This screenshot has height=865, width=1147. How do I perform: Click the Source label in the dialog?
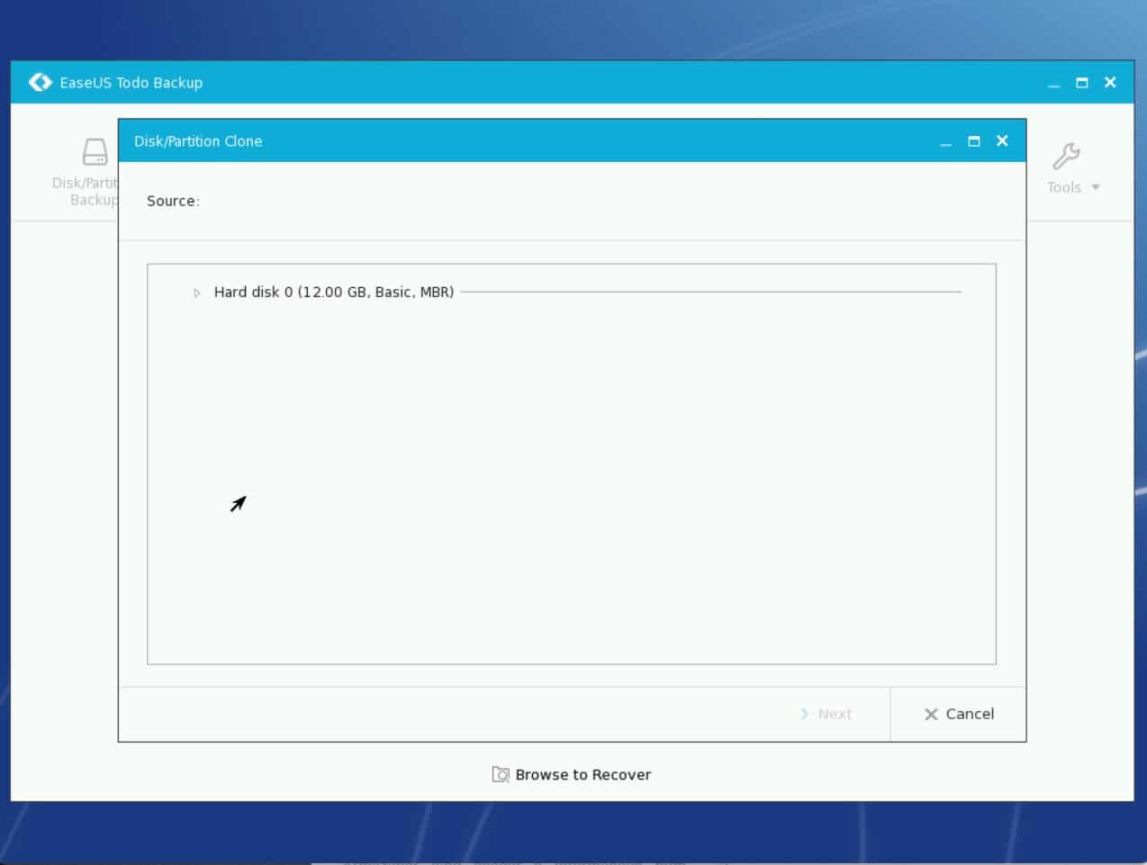(x=172, y=201)
